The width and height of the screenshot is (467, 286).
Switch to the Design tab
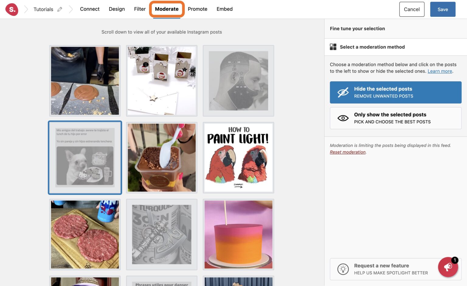click(117, 9)
